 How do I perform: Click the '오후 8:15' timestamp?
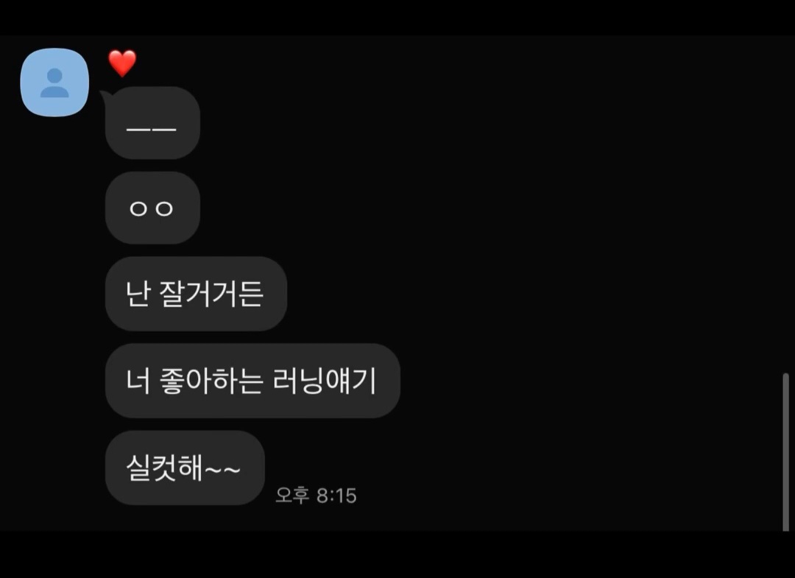pos(316,496)
